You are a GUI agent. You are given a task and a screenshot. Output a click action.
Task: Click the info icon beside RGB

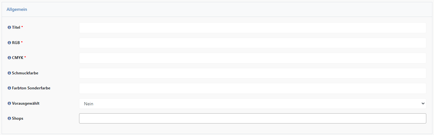[9, 43]
